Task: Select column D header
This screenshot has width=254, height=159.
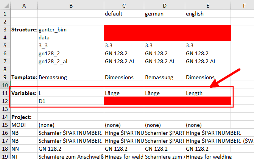Action: (164, 6)
